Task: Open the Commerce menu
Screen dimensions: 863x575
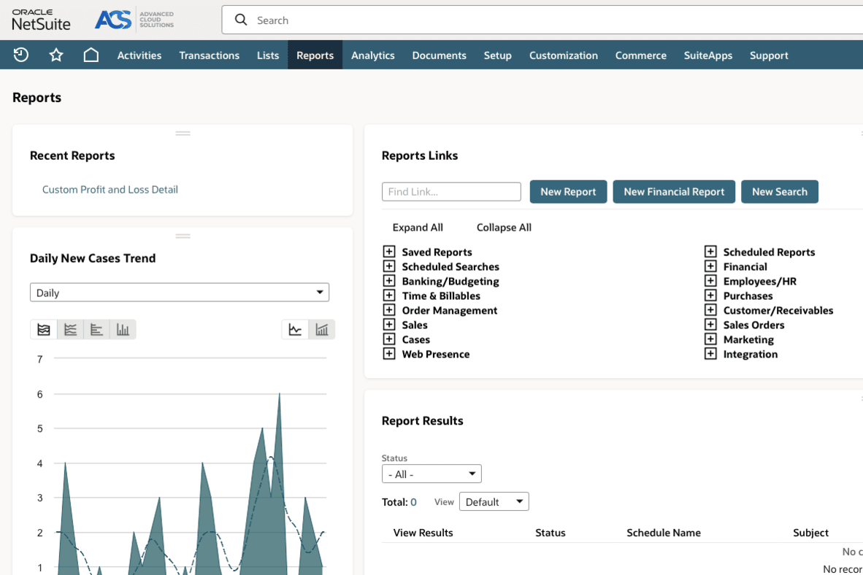Action: point(640,55)
